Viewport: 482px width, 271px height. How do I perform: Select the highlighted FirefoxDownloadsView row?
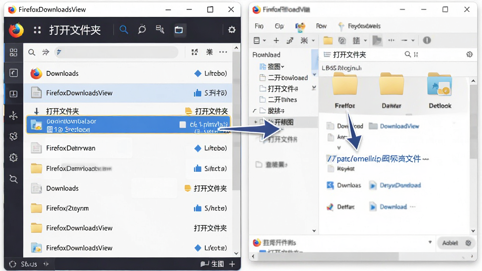click(128, 93)
